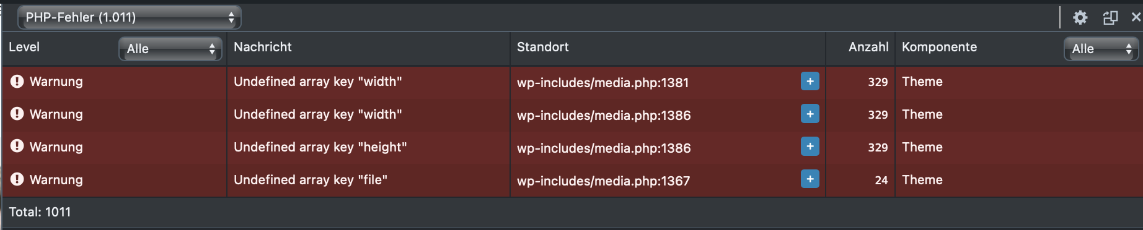Open the wp-includes/media.php:1381 location

click(x=603, y=82)
